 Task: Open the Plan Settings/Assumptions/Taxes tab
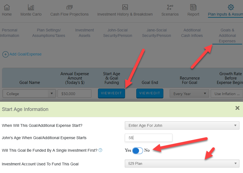click(x=49, y=33)
